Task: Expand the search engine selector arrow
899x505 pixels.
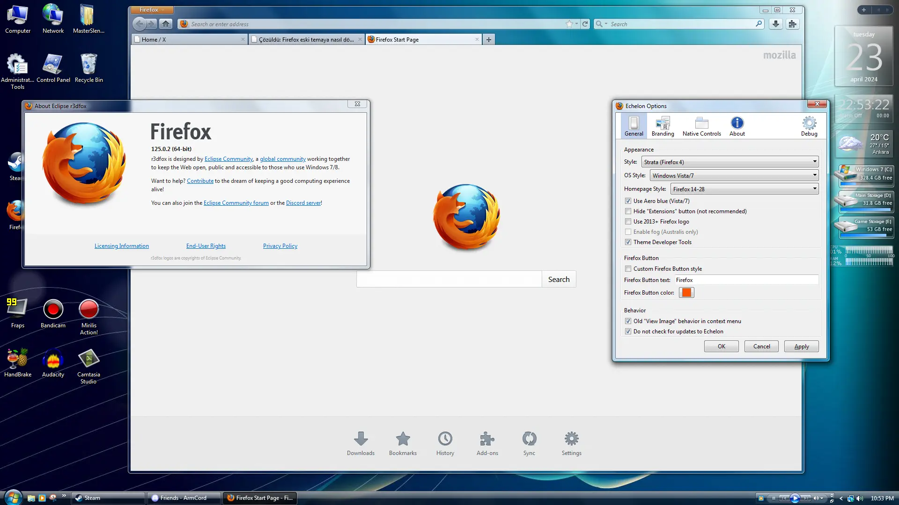Action: (x=606, y=24)
